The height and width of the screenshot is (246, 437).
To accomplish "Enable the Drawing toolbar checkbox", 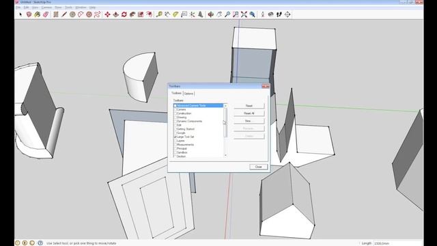I will click(x=175, y=118).
